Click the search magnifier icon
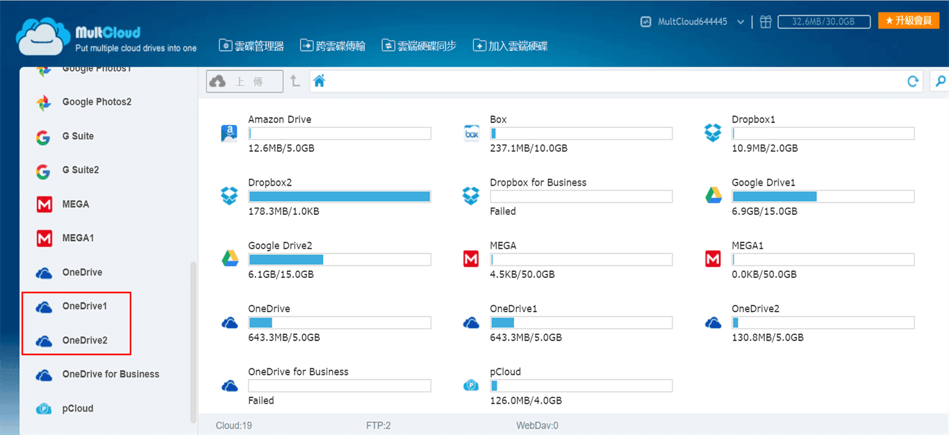949x435 pixels. [941, 82]
